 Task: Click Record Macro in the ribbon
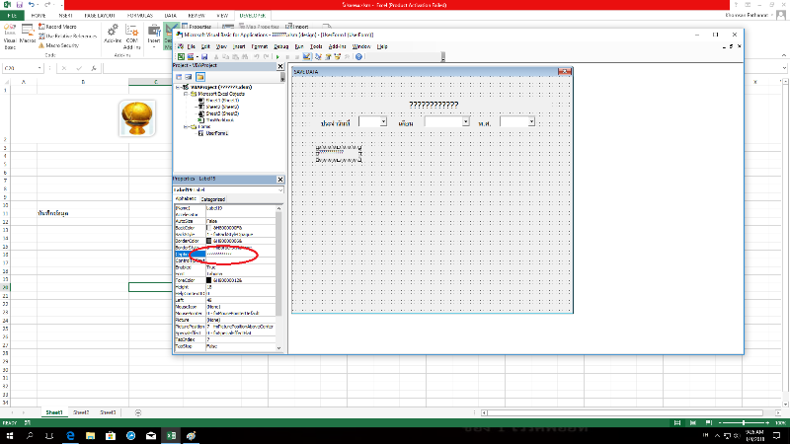coord(63,26)
